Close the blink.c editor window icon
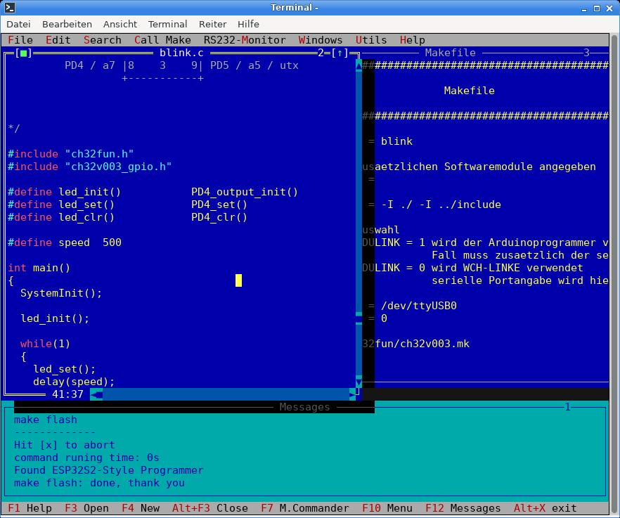Viewport: 620px width, 518px height. pos(24,53)
